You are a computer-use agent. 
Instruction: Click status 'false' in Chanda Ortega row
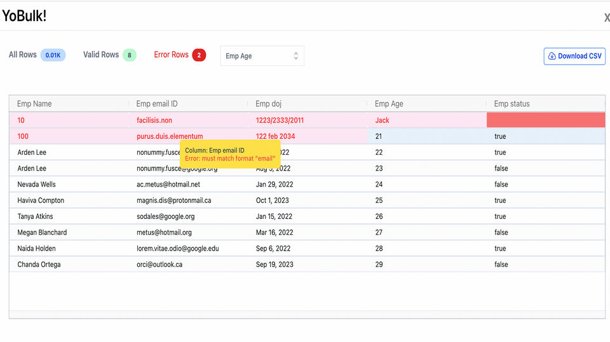[x=501, y=264]
